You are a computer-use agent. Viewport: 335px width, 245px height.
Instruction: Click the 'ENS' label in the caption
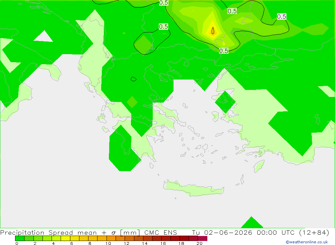click(170, 232)
